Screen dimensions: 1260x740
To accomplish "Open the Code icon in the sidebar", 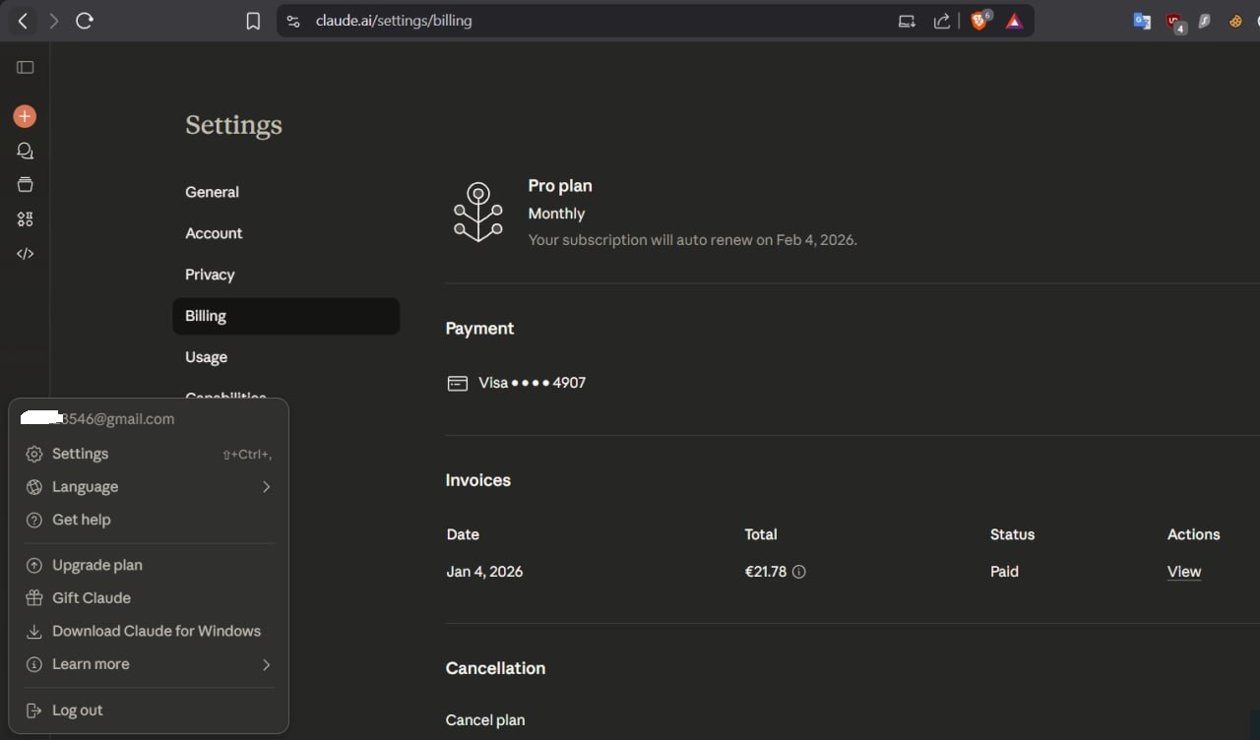I will tap(25, 253).
